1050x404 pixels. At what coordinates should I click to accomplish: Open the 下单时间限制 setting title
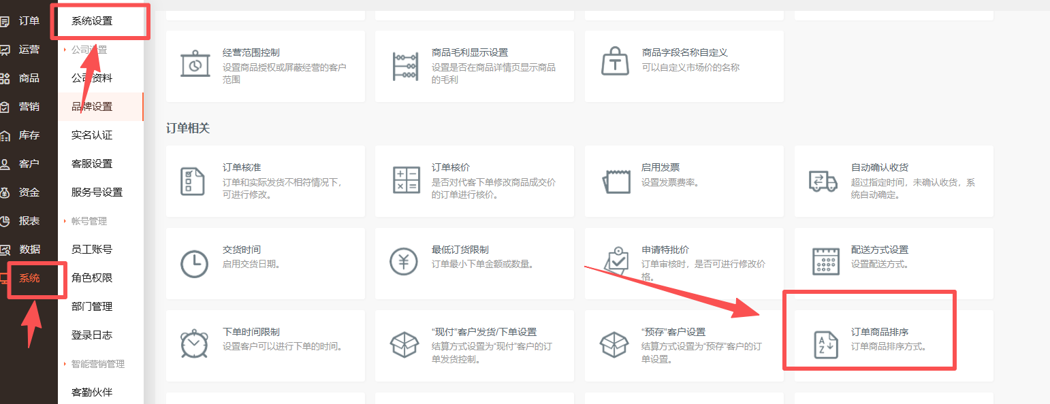(251, 332)
